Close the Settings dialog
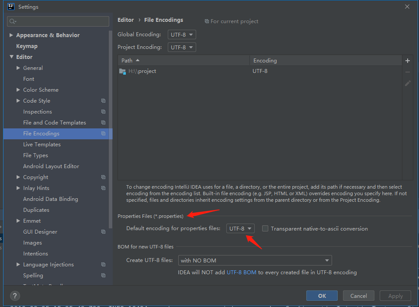 (x=407, y=7)
